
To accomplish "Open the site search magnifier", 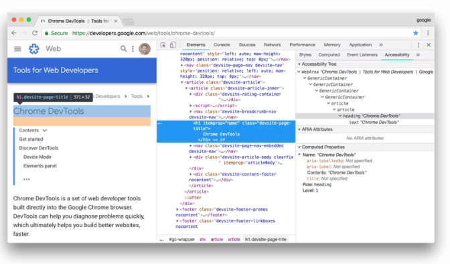I will click(x=123, y=49).
